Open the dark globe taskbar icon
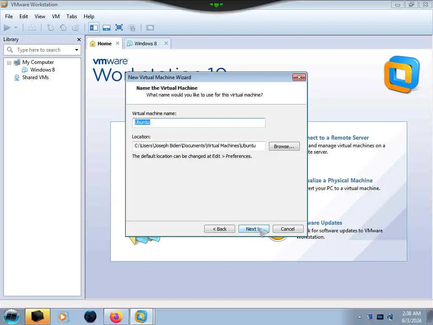The height and width of the screenshot is (325, 433). click(x=90, y=317)
